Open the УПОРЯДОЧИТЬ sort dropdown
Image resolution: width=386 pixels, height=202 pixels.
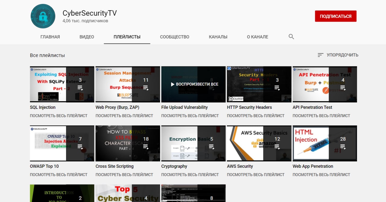338,55
